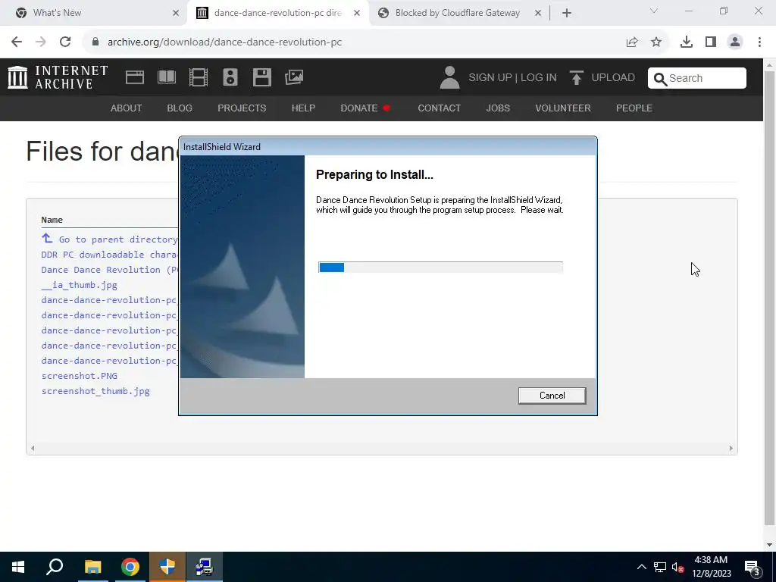Image resolution: width=776 pixels, height=582 pixels.
Task: Click the UPLOAD link
Action: pyautogui.click(x=602, y=78)
